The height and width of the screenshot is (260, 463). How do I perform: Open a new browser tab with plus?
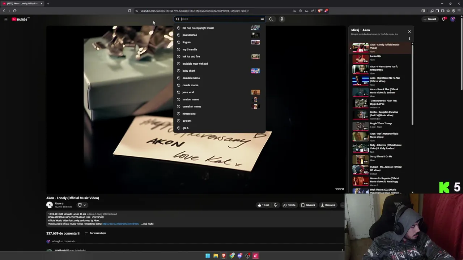pyautogui.click(x=48, y=4)
